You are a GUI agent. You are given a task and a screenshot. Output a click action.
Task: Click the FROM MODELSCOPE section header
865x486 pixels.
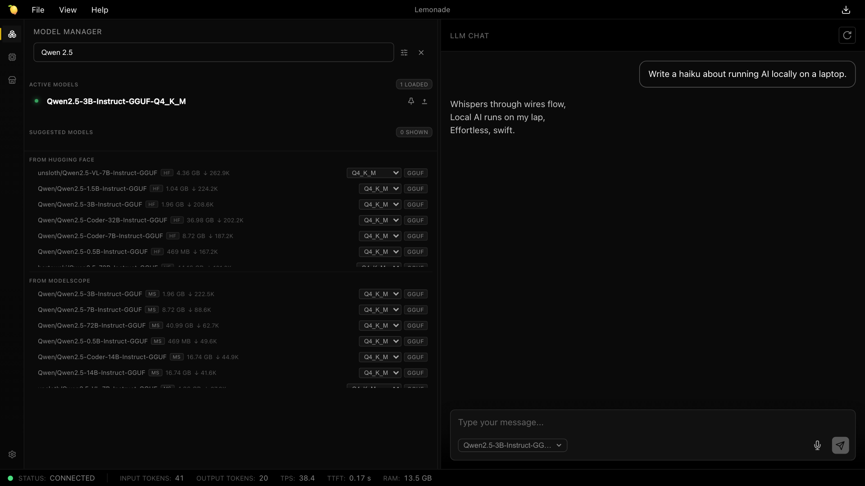point(59,281)
